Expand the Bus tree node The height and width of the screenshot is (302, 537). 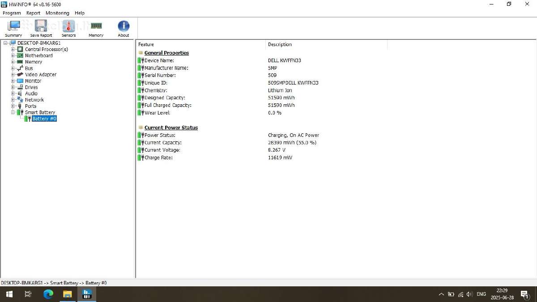coord(13,68)
